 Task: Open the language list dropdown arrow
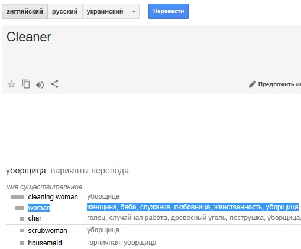(x=134, y=11)
